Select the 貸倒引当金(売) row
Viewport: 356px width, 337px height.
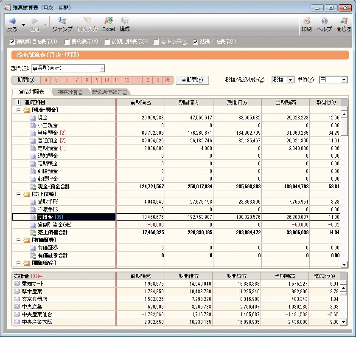[176, 225]
